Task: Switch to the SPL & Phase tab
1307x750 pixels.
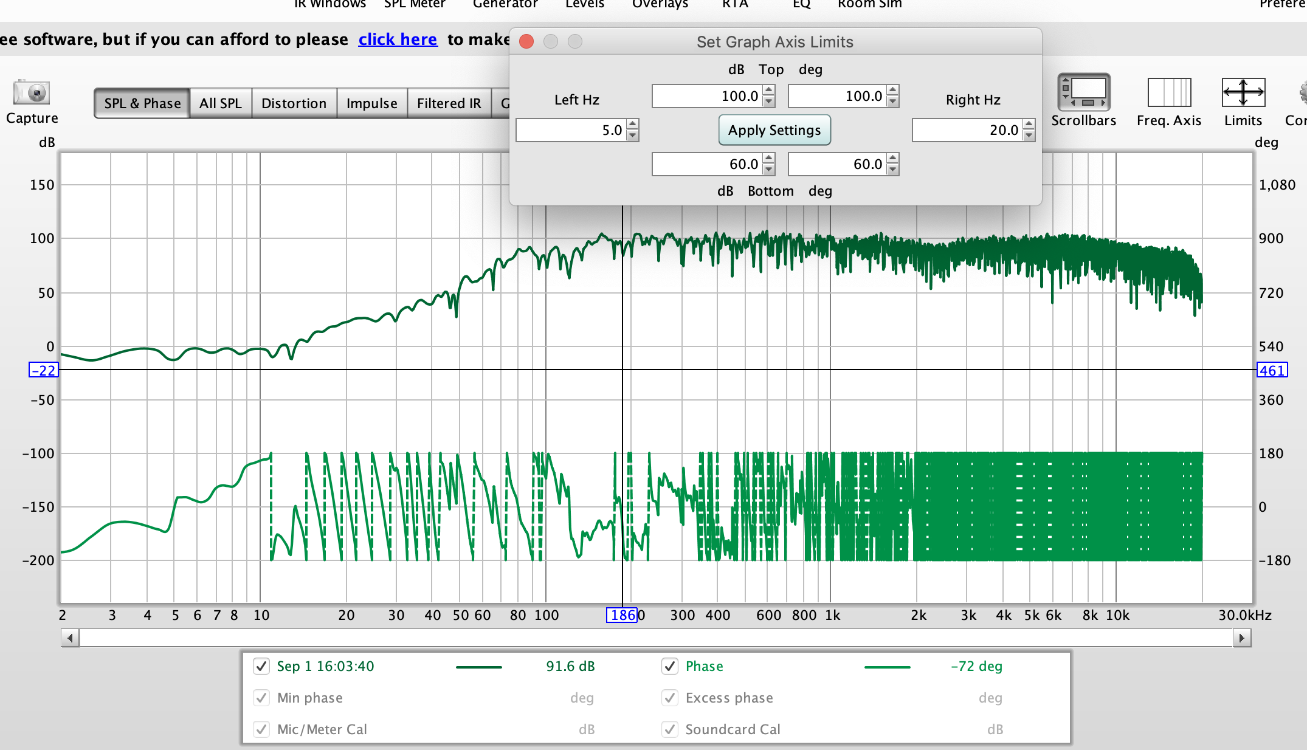Action: click(x=142, y=103)
